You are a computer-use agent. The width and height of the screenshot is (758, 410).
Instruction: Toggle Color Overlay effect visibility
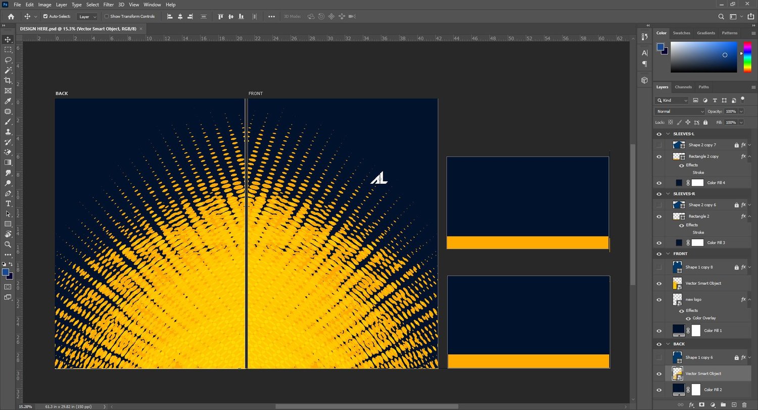pos(688,318)
